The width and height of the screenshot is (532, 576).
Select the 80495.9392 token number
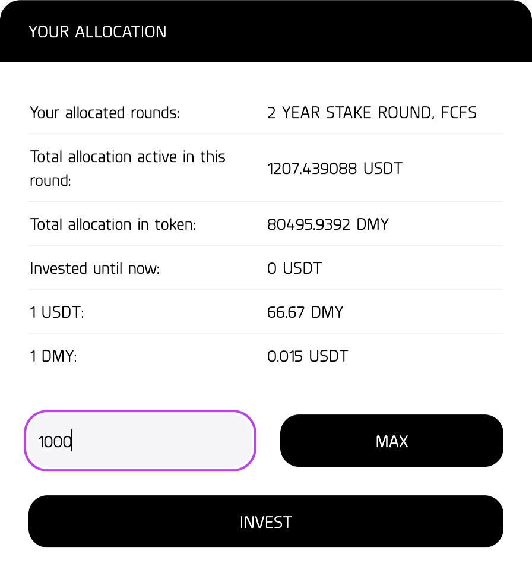pos(309,224)
